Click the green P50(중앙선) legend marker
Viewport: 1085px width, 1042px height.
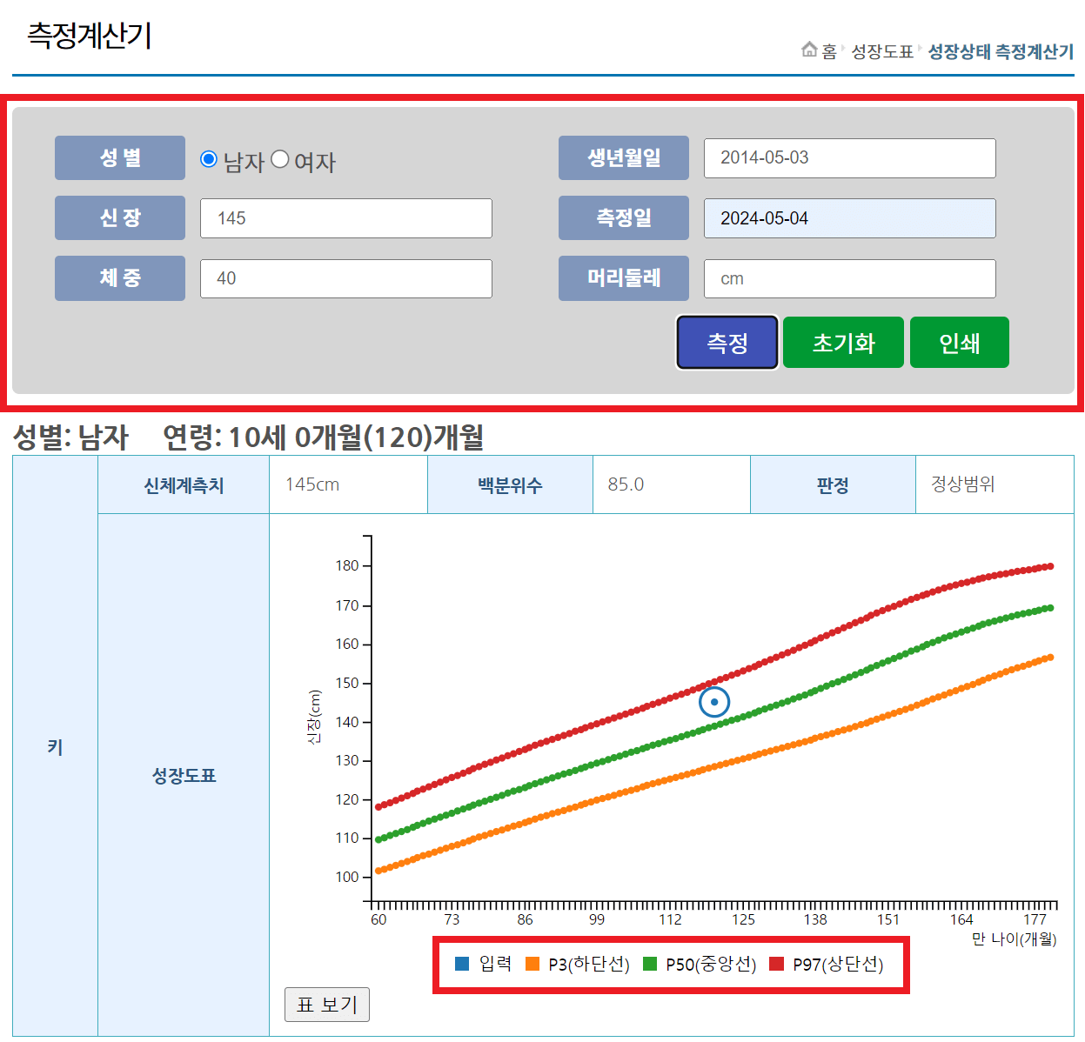(x=652, y=965)
